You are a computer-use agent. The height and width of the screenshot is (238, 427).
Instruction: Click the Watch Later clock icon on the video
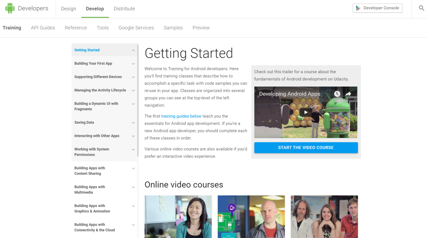[x=337, y=93]
